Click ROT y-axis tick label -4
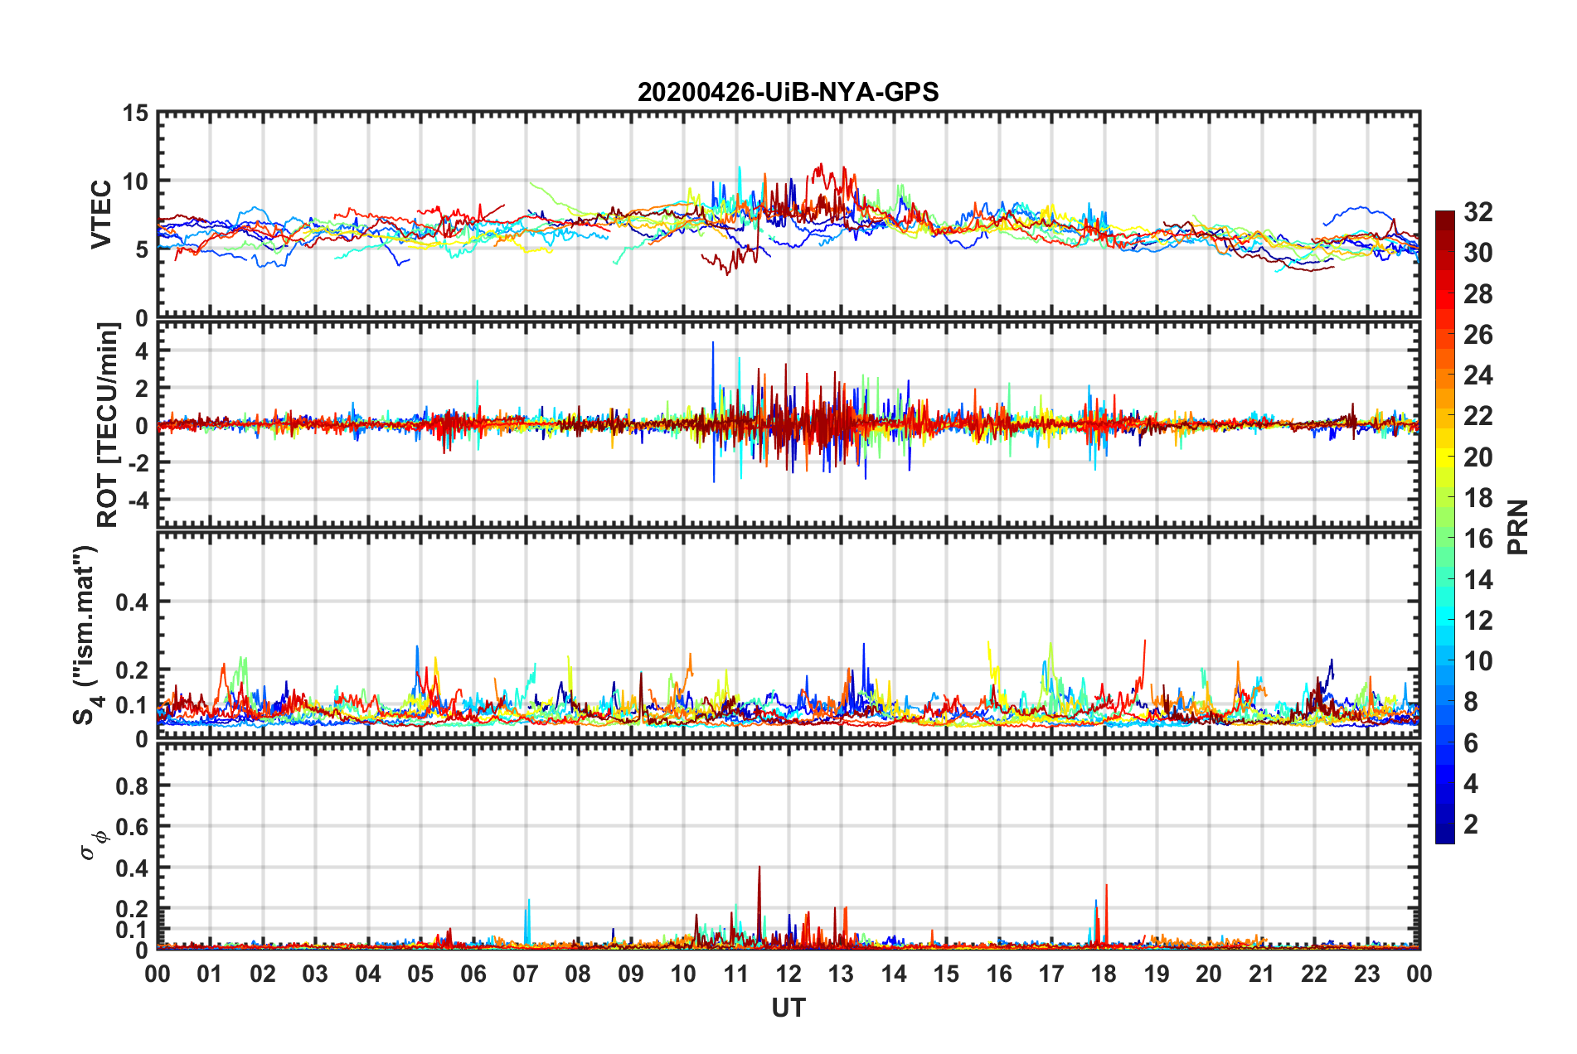 pos(138,500)
